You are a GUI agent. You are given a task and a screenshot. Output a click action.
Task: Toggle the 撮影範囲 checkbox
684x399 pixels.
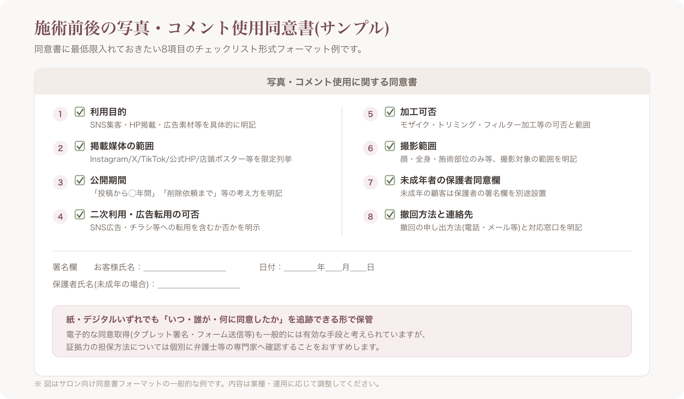[x=390, y=146]
